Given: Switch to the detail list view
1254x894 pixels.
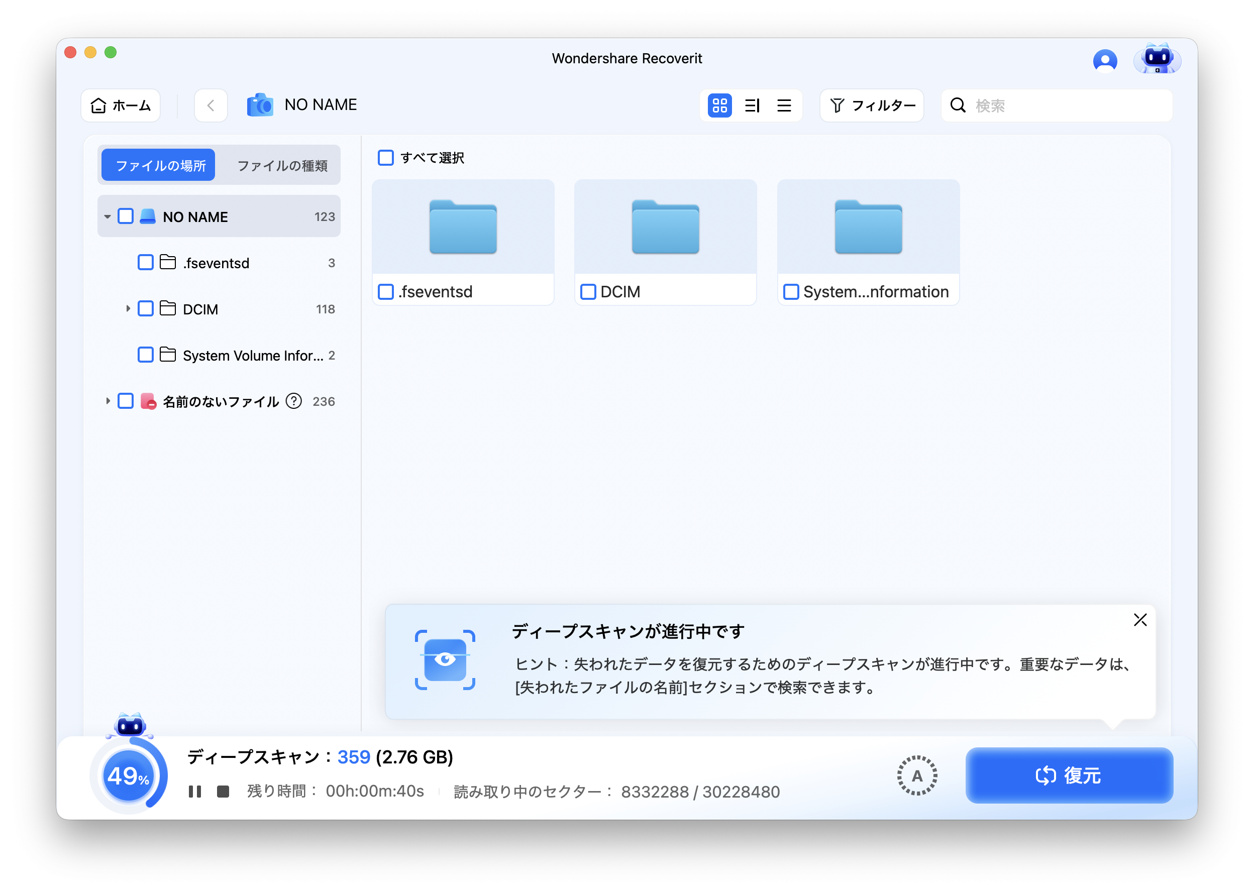Looking at the screenshot, I should pos(752,105).
